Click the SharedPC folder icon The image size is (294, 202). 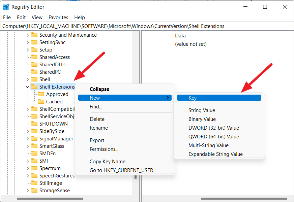[34, 72]
